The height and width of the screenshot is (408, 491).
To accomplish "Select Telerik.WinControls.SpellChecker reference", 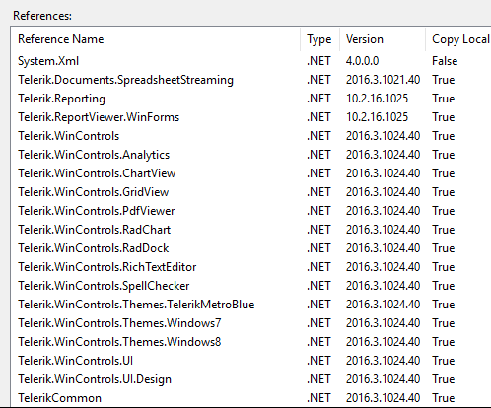I will (x=104, y=286).
